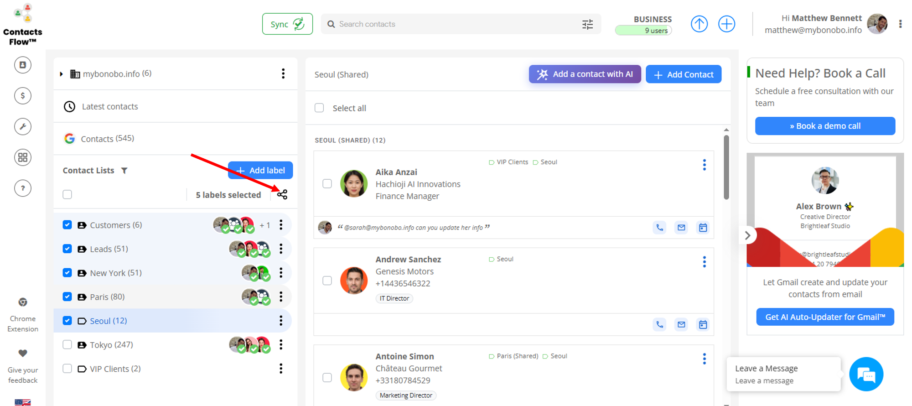Click the Book a demo call button

tap(824, 126)
